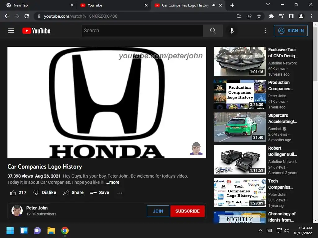This screenshot has height=238, width=318.
Task: Switch to the YouTube browser tab
Action: click(114, 5)
